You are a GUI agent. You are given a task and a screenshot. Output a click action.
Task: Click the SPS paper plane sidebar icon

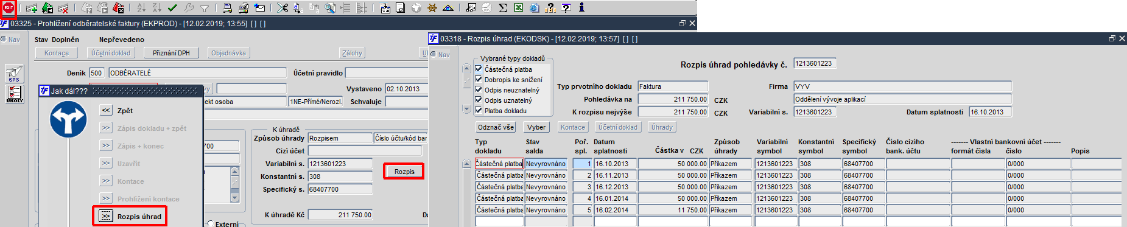pyautogui.click(x=14, y=74)
